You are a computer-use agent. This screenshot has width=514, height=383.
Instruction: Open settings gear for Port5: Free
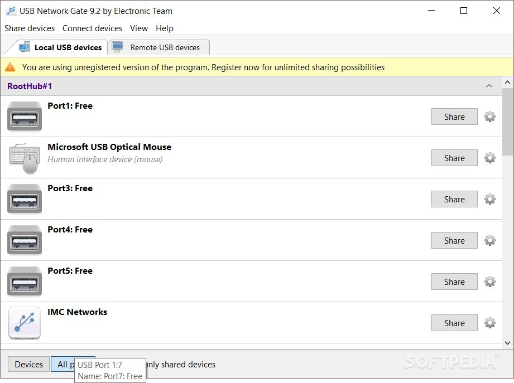tap(490, 282)
